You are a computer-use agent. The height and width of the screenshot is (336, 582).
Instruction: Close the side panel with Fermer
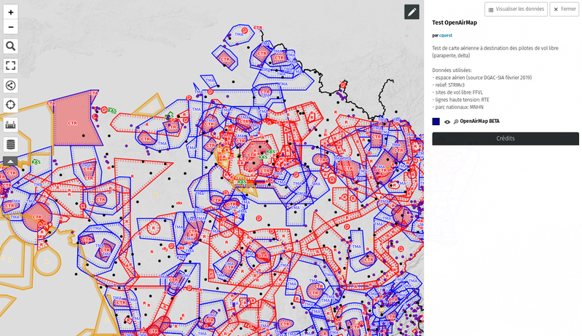click(565, 9)
